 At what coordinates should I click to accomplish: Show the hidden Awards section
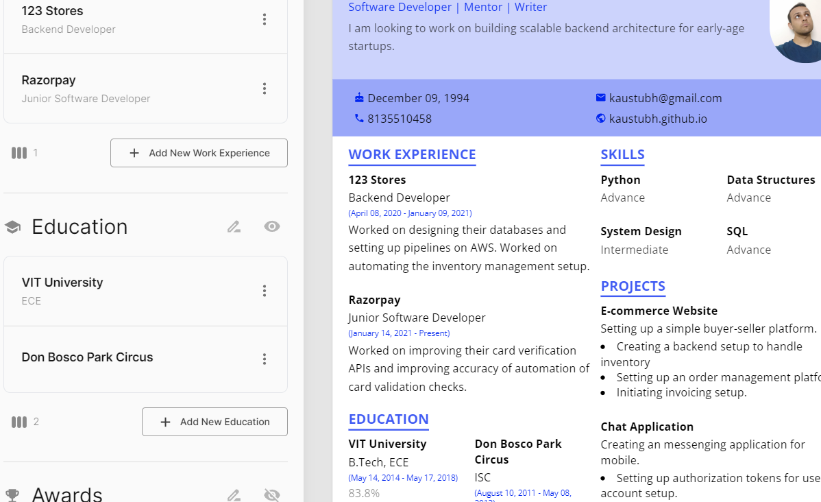272,494
